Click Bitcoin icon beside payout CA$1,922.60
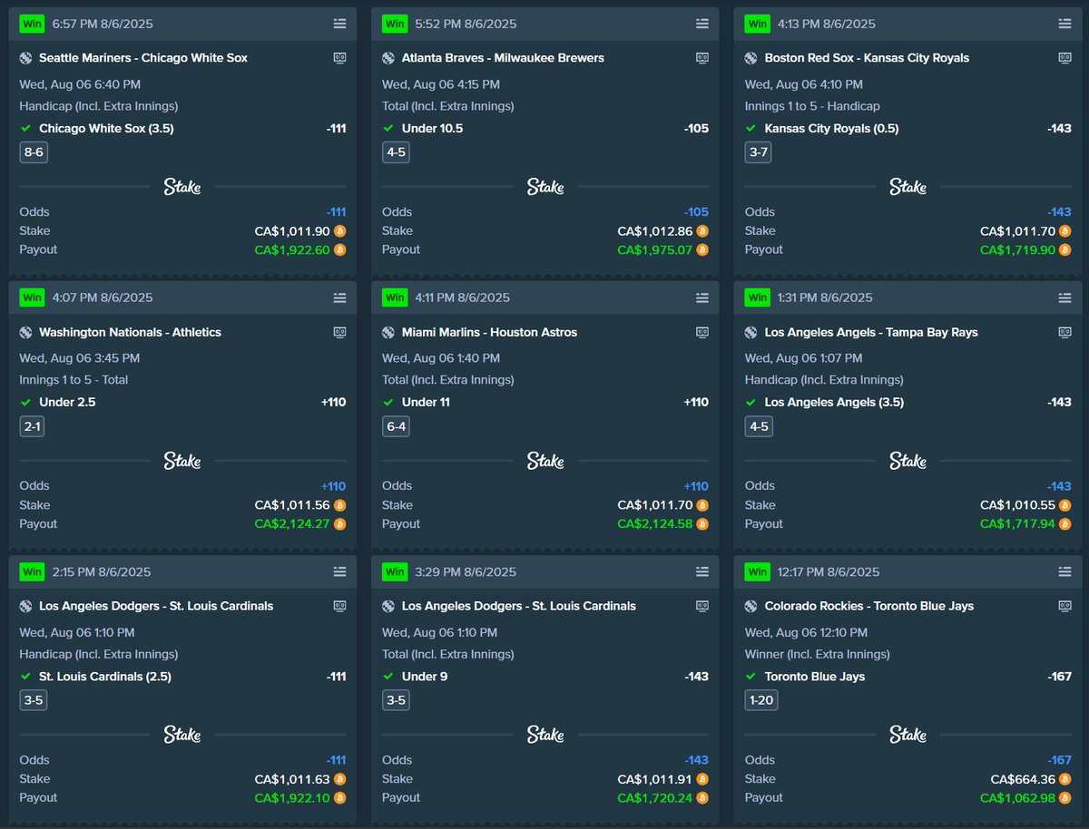This screenshot has height=829, width=1089. point(340,249)
